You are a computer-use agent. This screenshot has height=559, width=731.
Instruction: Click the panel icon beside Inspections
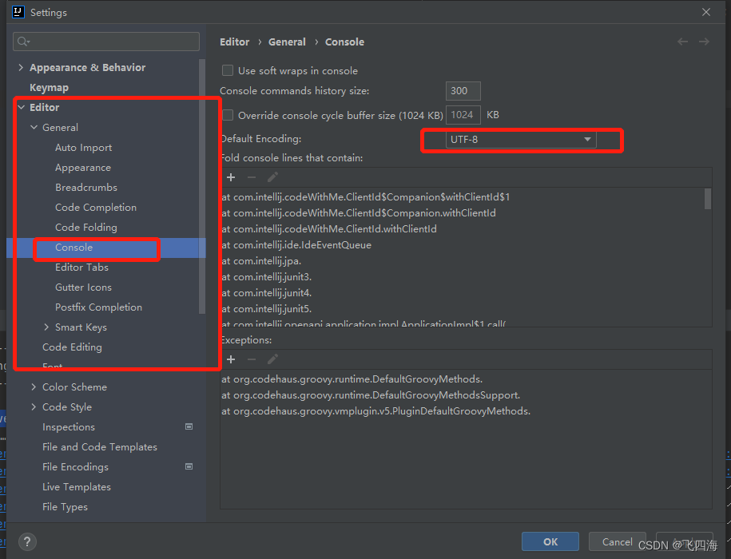coord(189,426)
